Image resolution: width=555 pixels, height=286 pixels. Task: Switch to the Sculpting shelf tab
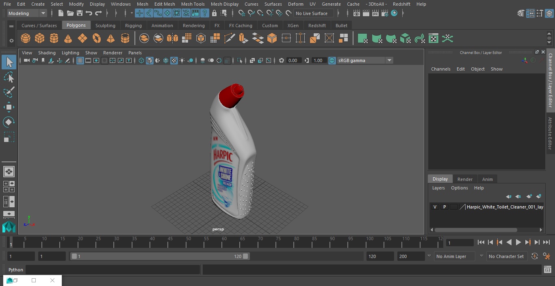(105, 26)
